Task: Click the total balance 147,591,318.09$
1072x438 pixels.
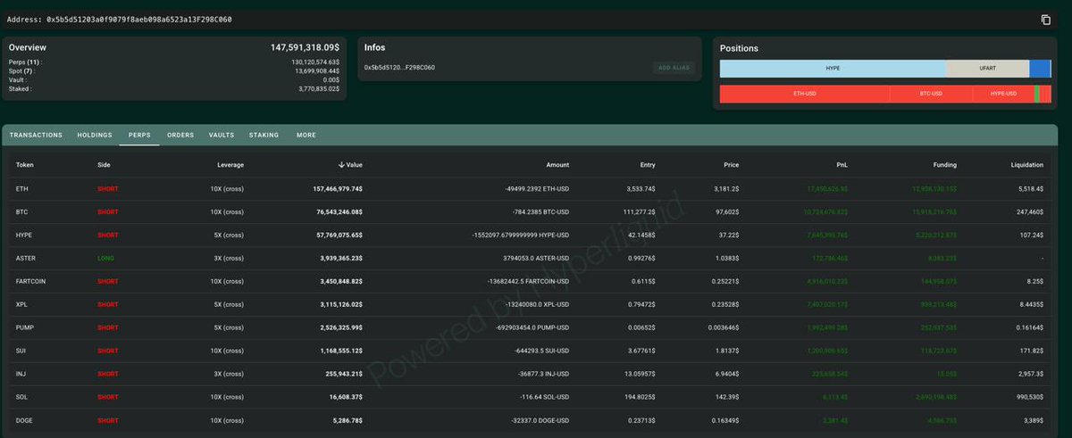Action: [306, 47]
